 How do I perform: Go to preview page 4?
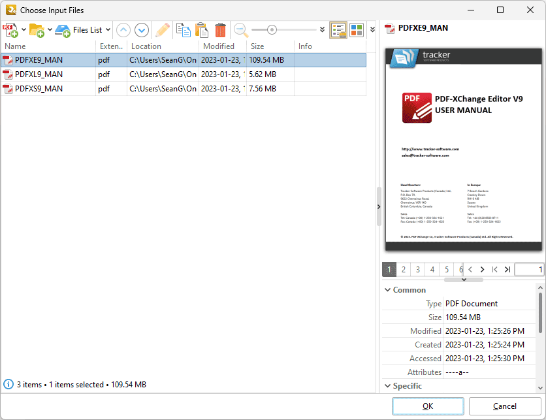(x=432, y=270)
